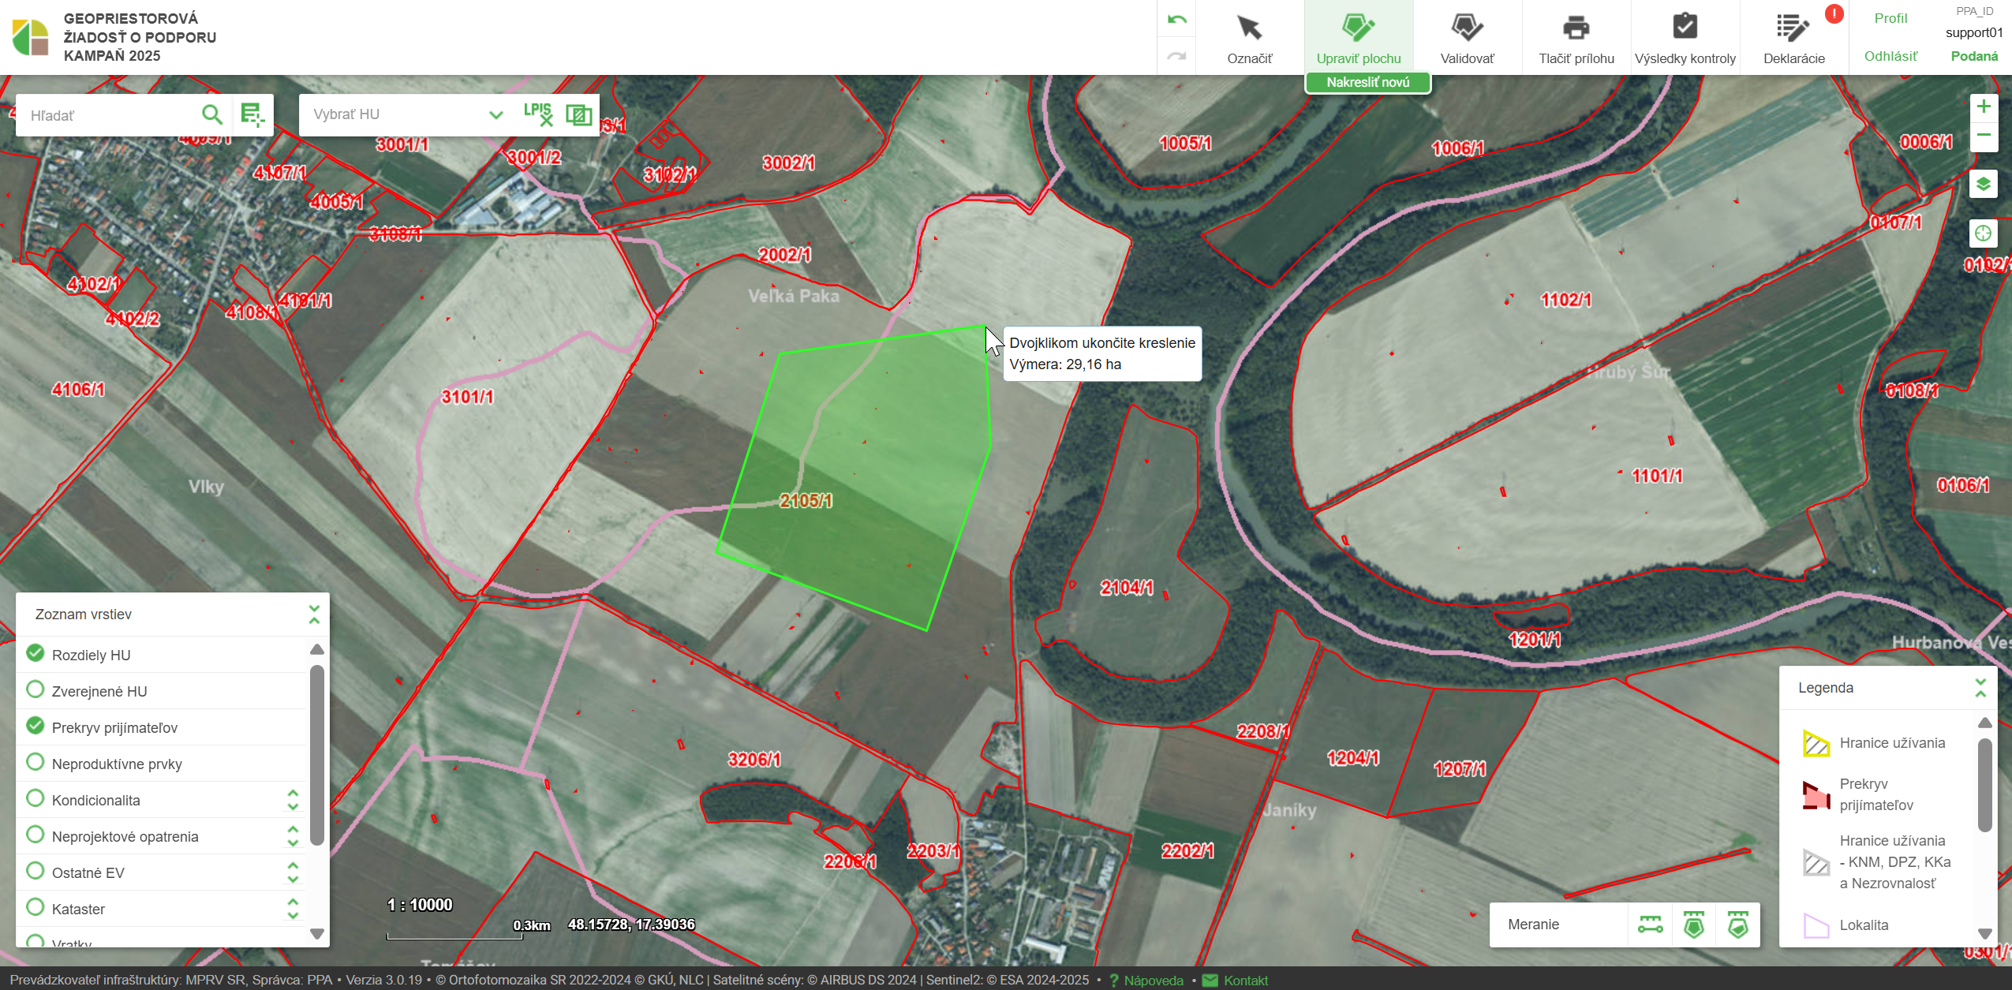Click the undo arrow icon

point(1176,20)
